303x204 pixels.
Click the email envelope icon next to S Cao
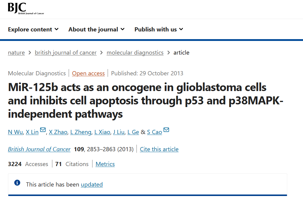click(166, 130)
